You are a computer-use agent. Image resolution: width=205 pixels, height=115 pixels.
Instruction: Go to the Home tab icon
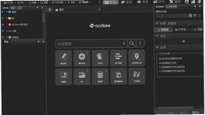(x=50, y=10)
